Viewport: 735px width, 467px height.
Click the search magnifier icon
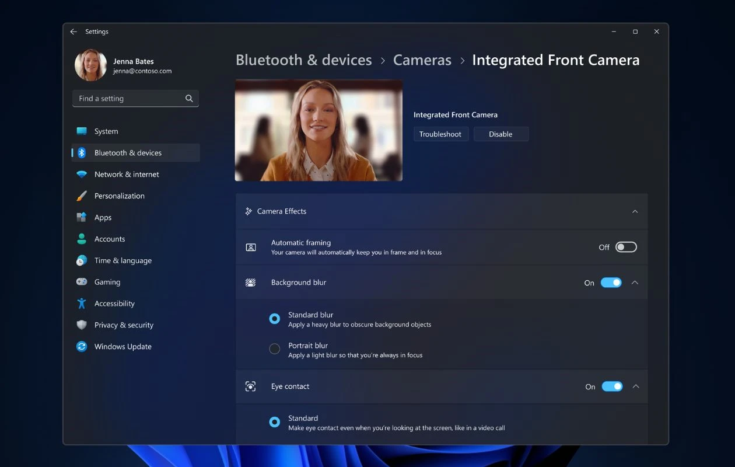coord(189,99)
